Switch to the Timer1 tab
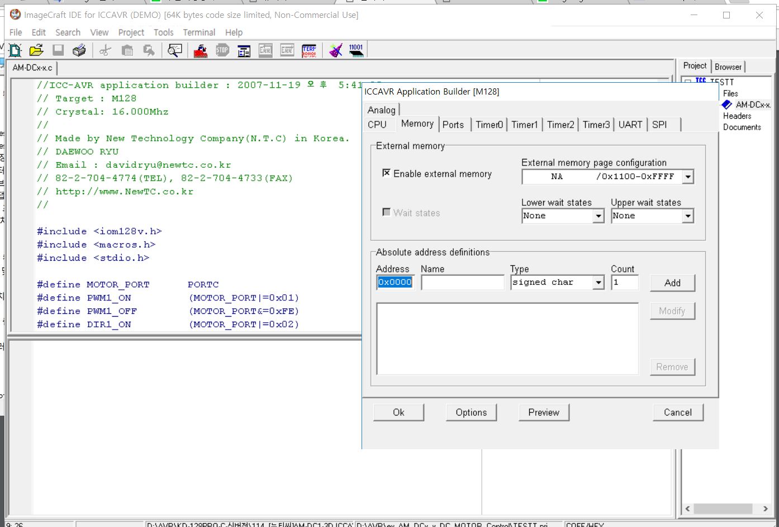Image resolution: width=779 pixels, height=527 pixels. pos(524,125)
